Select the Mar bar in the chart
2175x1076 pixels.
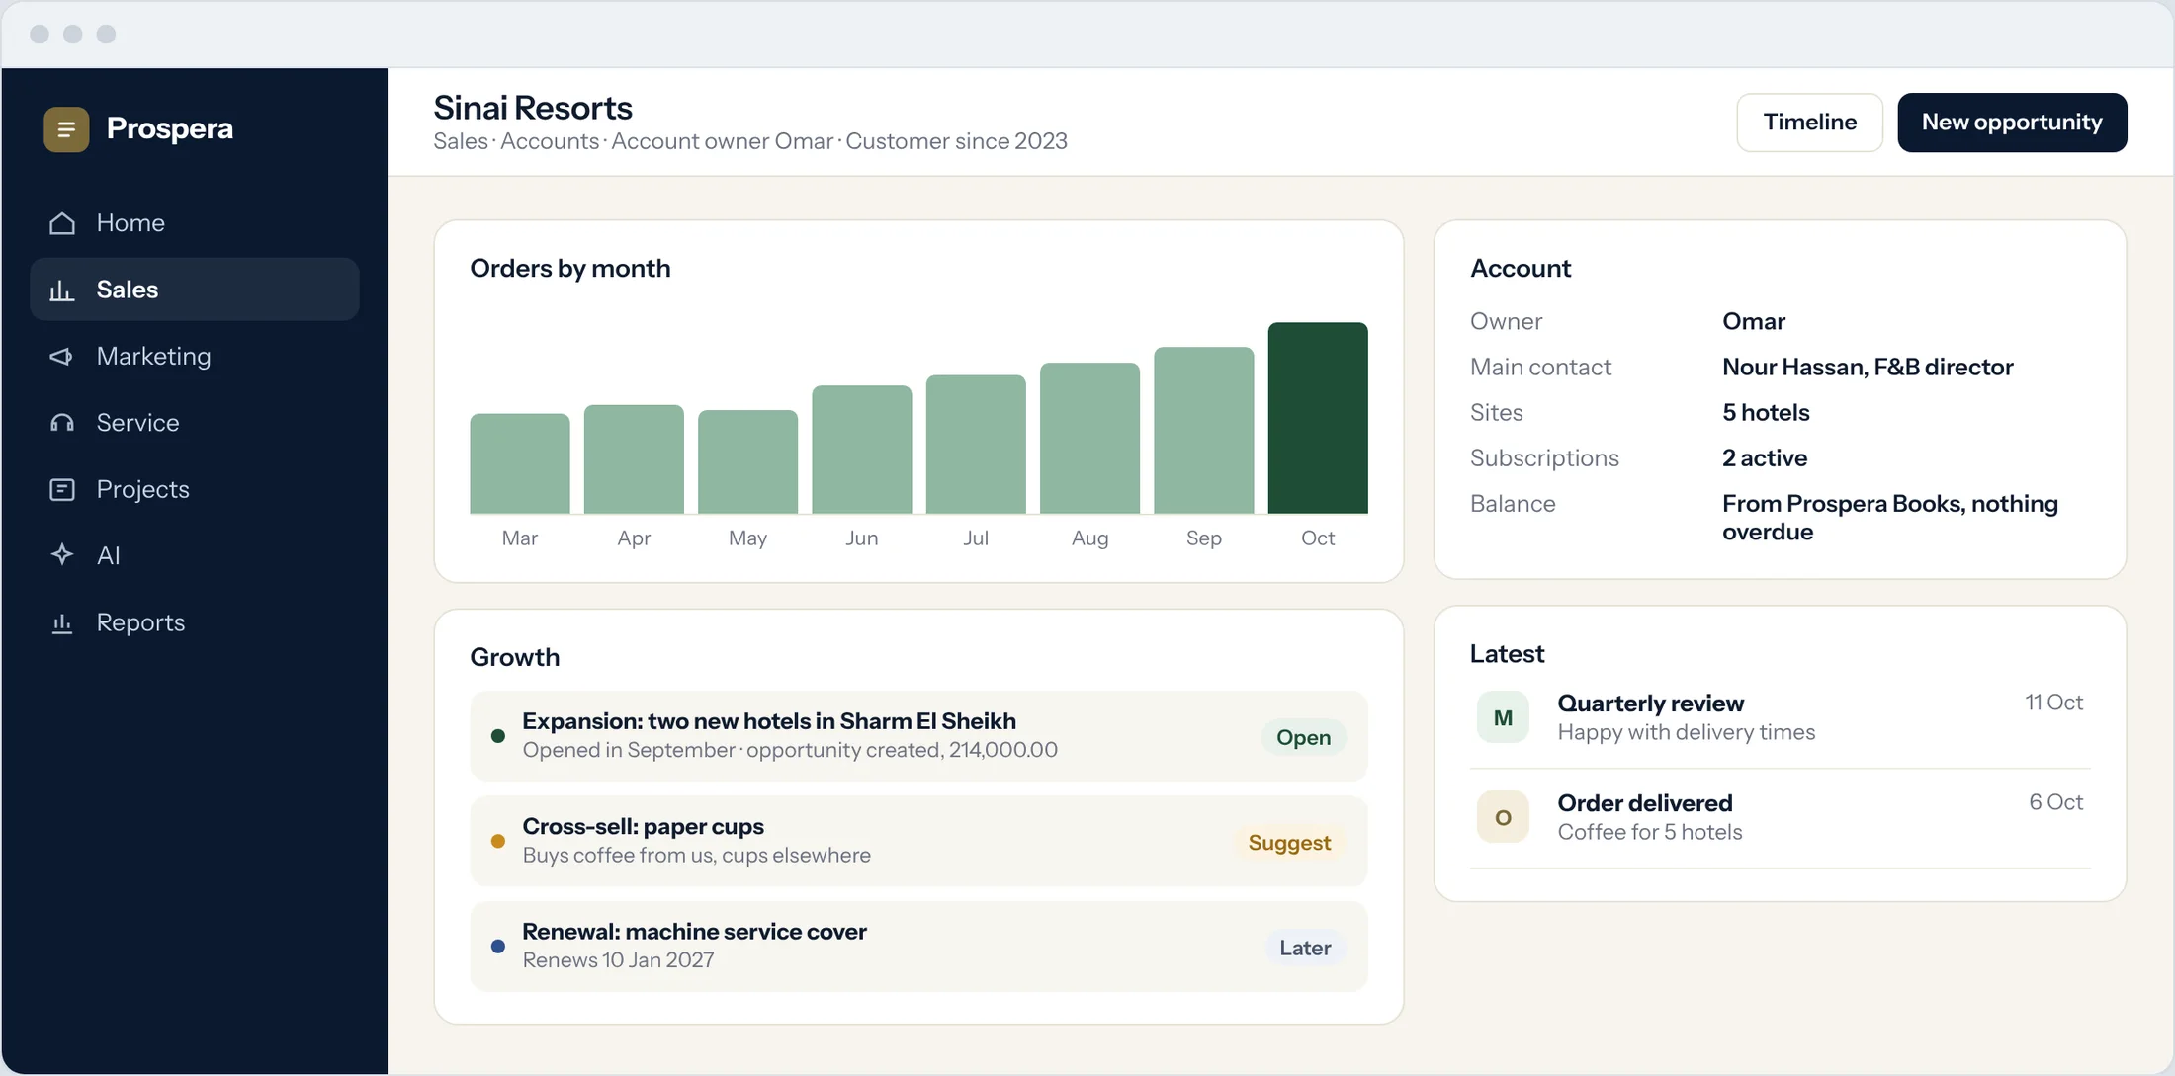[520, 463]
